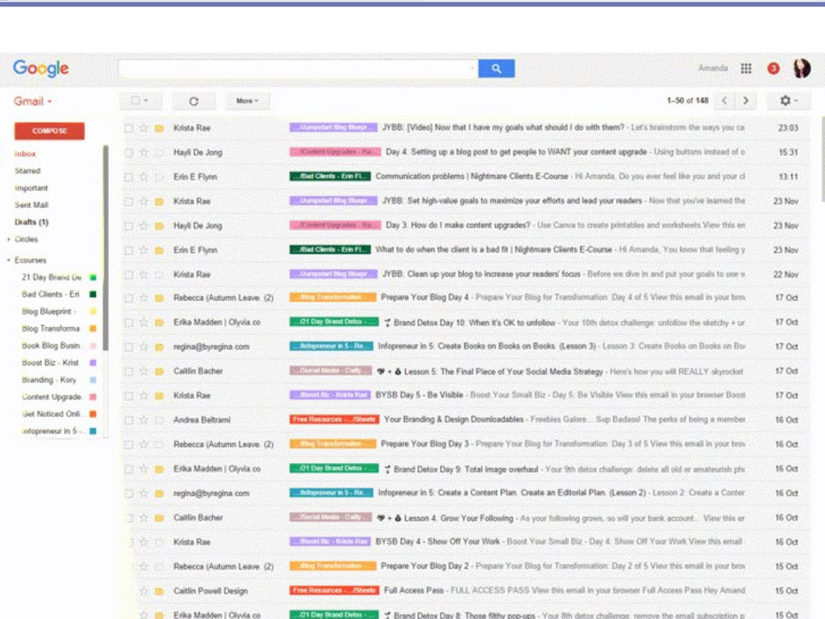Open the settings gear menu
Image resolution: width=825 pixels, height=619 pixels.
(788, 101)
